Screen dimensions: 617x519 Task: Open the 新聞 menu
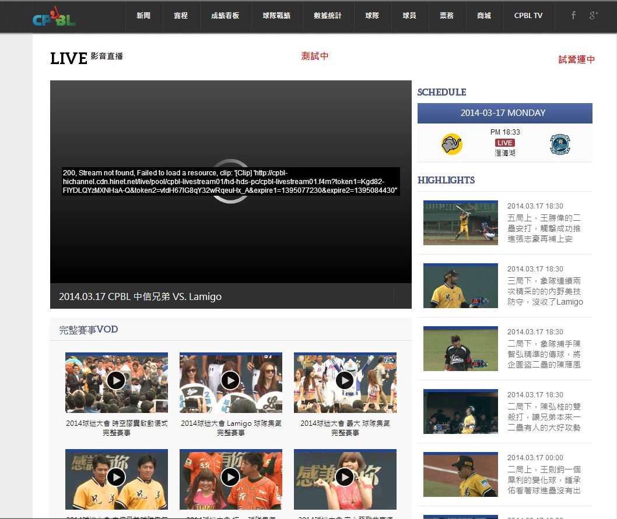[x=143, y=16]
